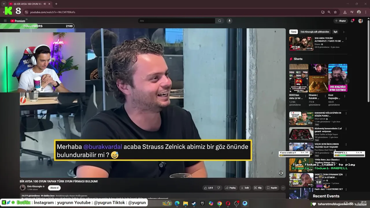
Task: Show more Shorts with next arrow
Action: pyautogui.click(x=346, y=81)
